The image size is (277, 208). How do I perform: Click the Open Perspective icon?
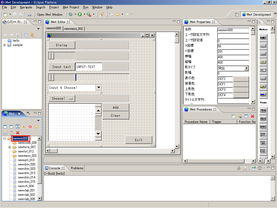(237, 15)
